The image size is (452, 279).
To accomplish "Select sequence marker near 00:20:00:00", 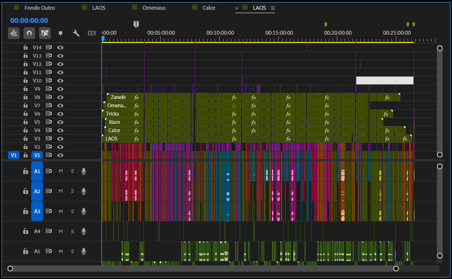I will tap(326, 24).
